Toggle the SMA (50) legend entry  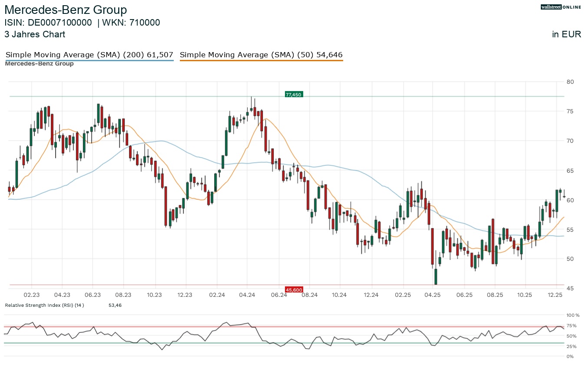261,55
